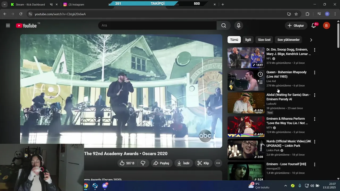Open Discord from the taskbar

click(x=105, y=186)
